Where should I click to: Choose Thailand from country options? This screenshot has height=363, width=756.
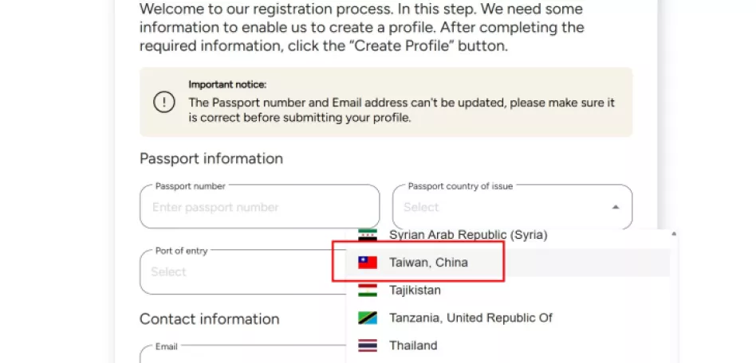point(508,345)
